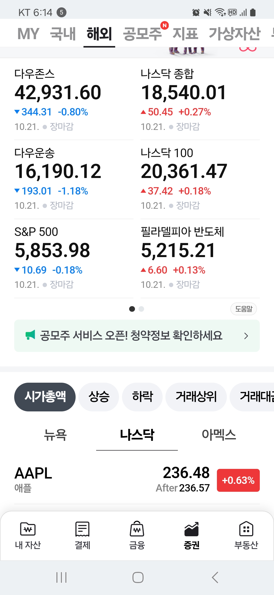The width and height of the screenshot is (274, 595).
Task: Tap the battery status icon
Action: [x=253, y=12]
